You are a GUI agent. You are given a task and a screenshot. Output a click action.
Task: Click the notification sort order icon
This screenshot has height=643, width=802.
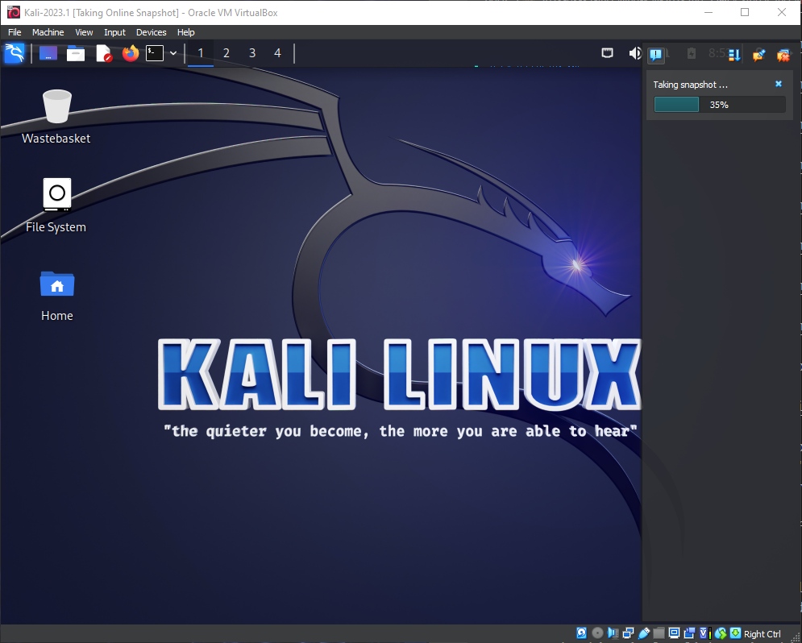734,54
